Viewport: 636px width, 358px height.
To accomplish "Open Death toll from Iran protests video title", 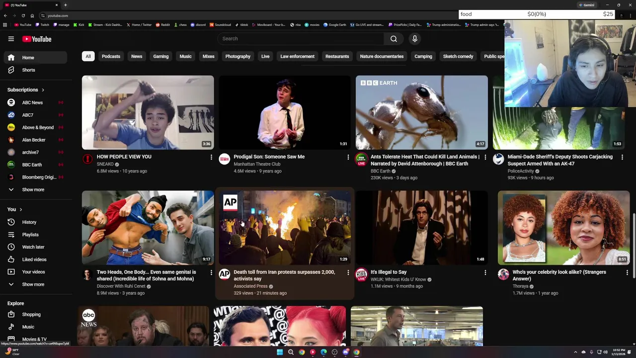I will [284, 275].
